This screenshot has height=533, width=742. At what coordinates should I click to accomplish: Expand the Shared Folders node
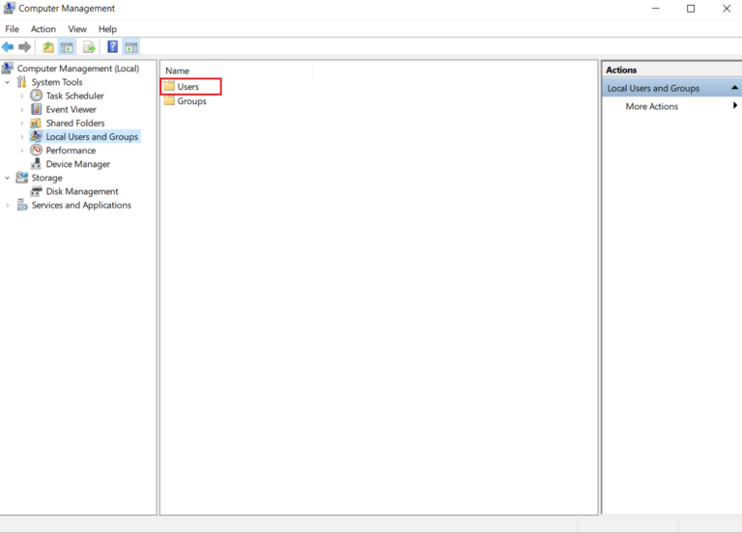[22, 124]
